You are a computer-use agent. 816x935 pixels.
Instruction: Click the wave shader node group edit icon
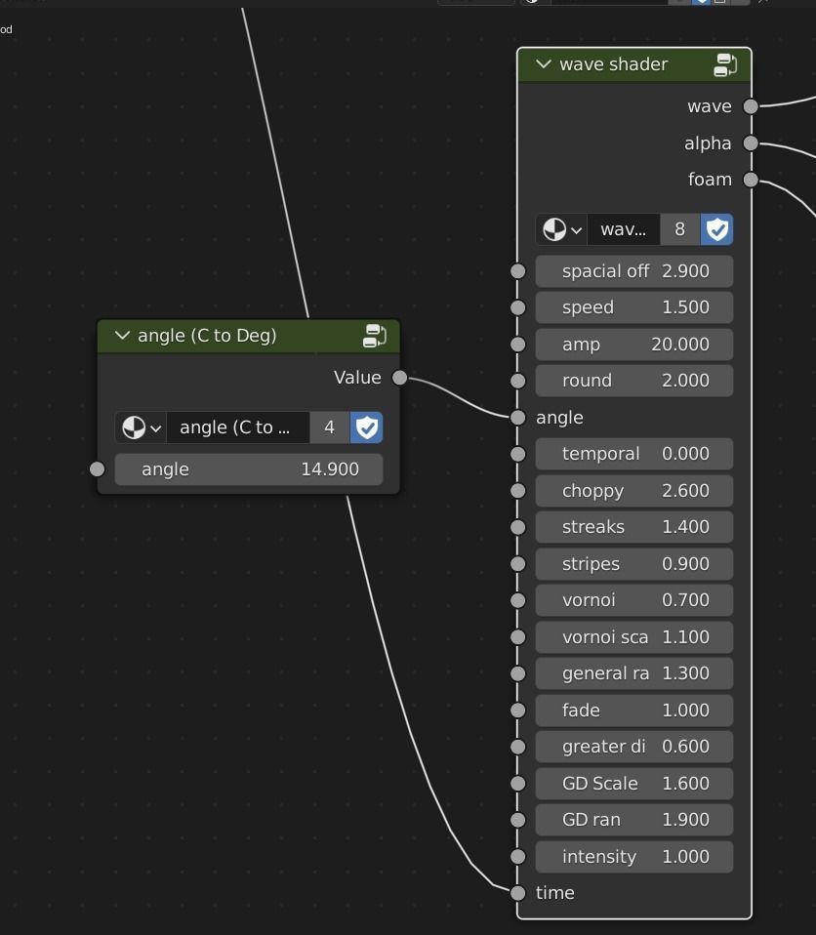pyautogui.click(x=725, y=64)
